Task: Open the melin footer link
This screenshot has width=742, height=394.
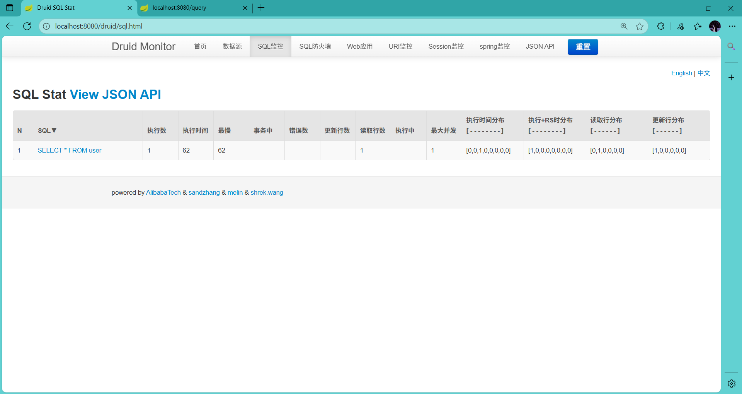Action: [x=235, y=192]
